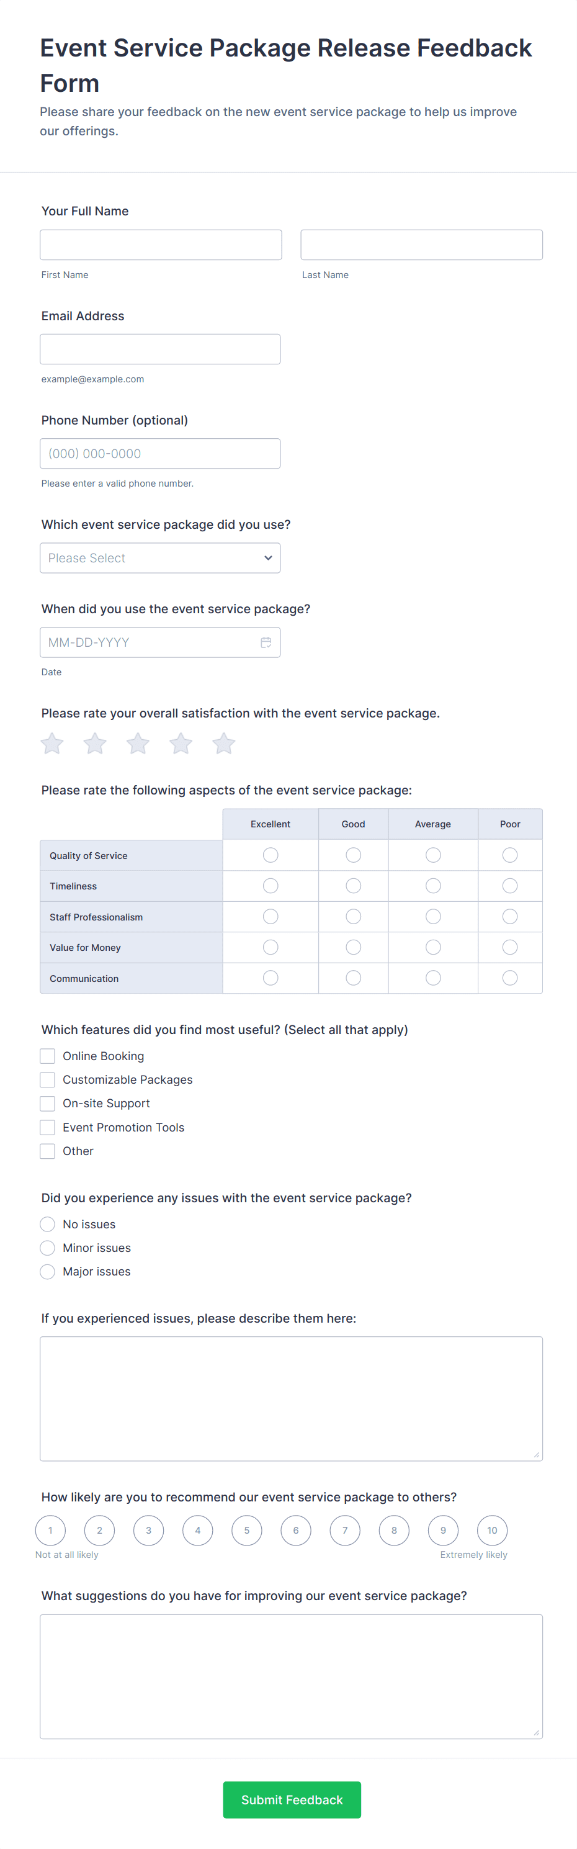Click the first rating star
The height and width of the screenshot is (1849, 577).
pyautogui.click(x=51, y=744)
